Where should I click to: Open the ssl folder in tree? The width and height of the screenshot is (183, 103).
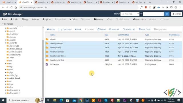tap(10, 81)
